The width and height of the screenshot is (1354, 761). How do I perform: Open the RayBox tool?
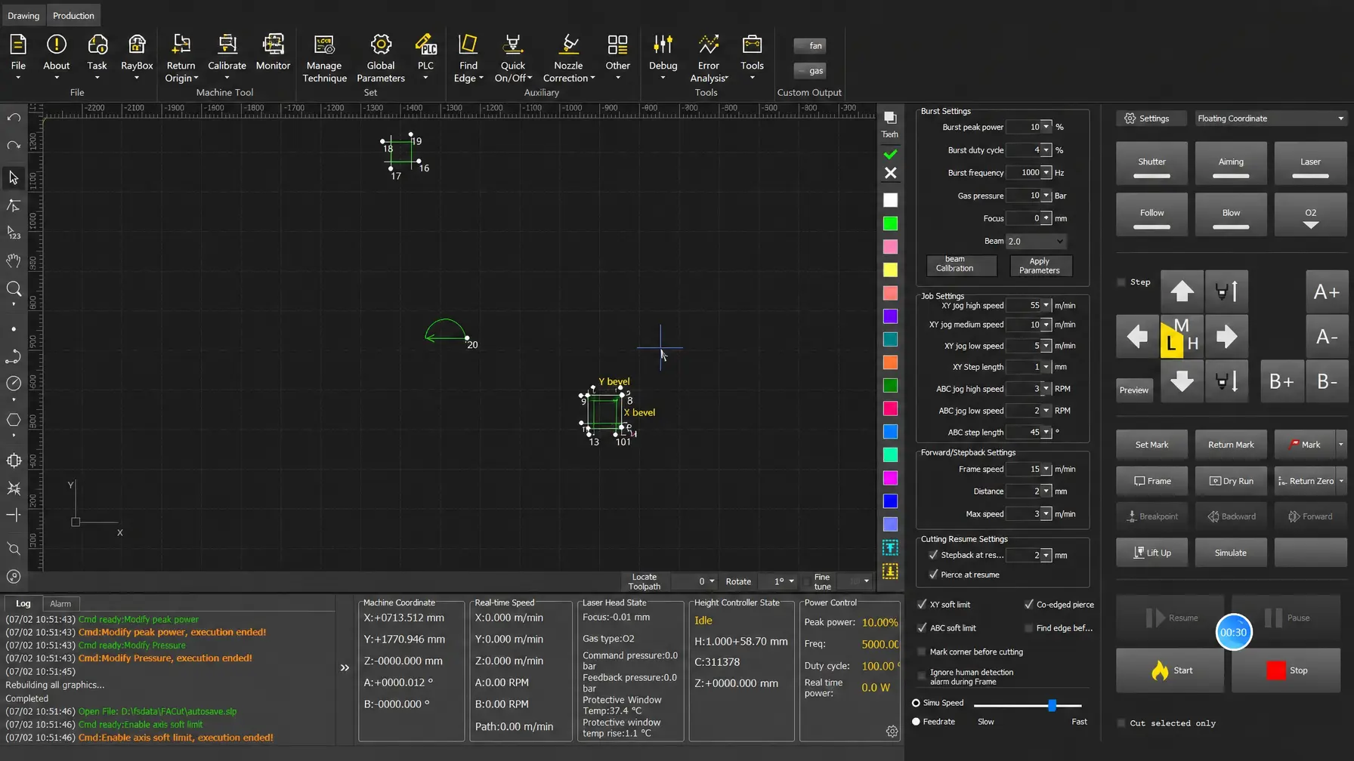[x=137, y=53]
